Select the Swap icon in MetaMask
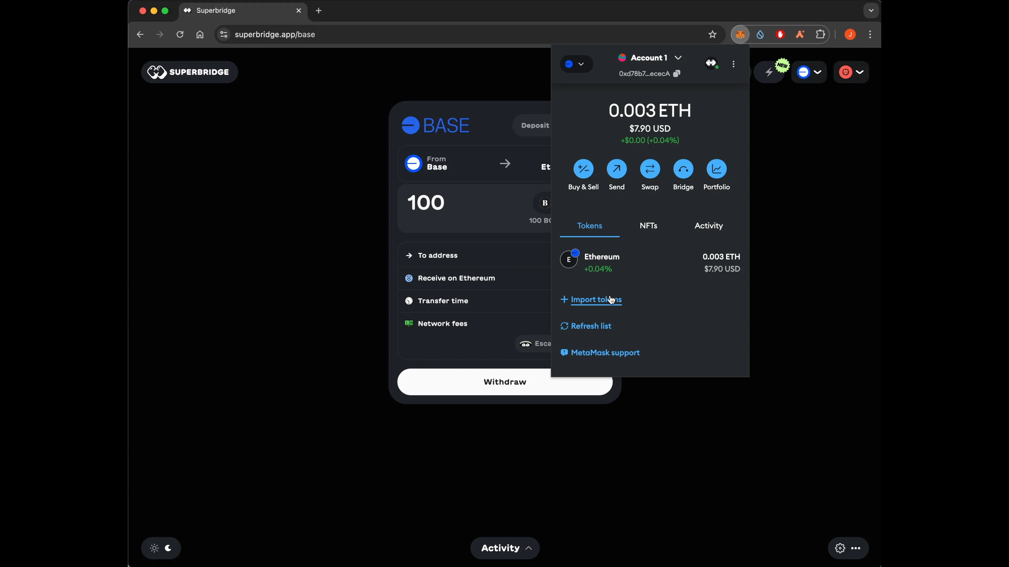The image size is (1009, 567). click(650, 169)
